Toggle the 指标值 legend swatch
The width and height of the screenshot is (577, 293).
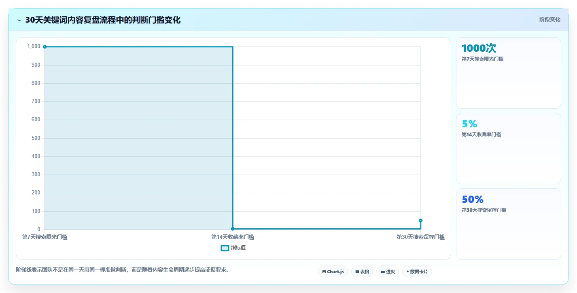(x=225, y=248)
